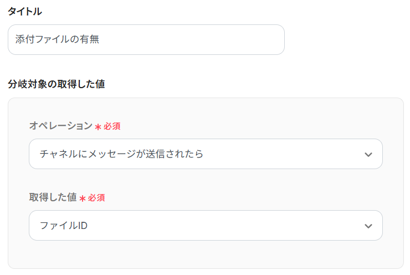Click blank space right of 送信されたら in the dropdown
The width and height of the screenshot is (410, 275).
[x=277, y=154]
